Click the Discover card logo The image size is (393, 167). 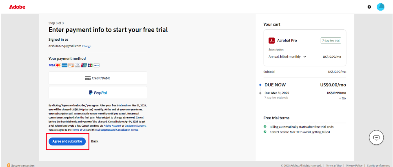pos(71,65)
